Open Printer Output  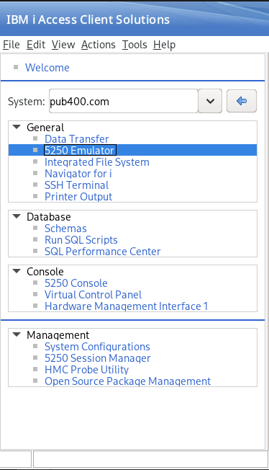pyautogui.click(x=78, y=197)
